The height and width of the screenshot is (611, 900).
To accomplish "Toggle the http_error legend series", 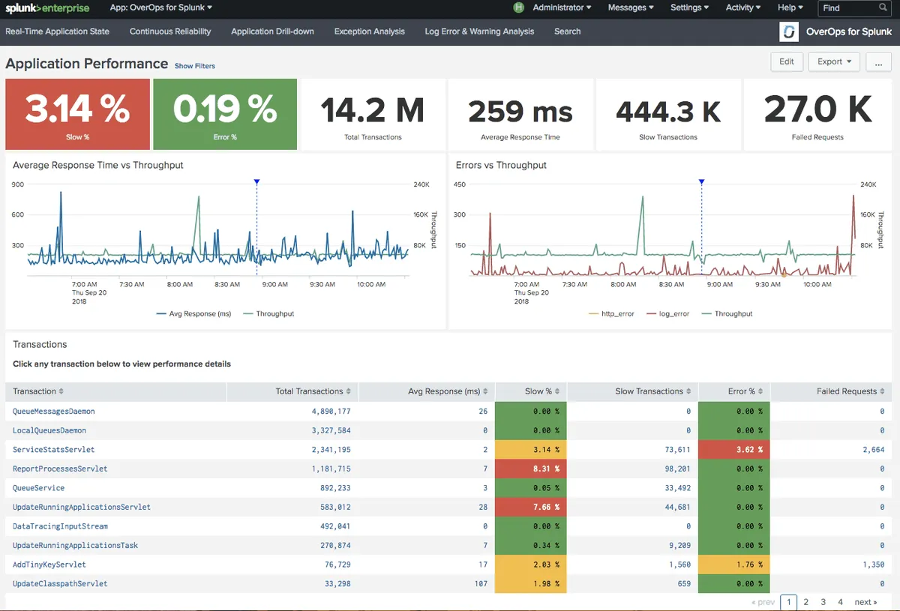I will [617, 313].
